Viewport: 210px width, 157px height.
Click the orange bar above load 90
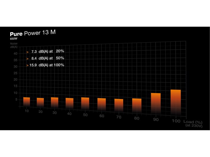pyautogui.click(x=156, y=104)
